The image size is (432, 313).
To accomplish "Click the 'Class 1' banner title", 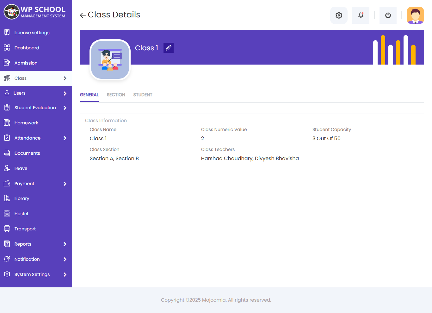I will click(146, 48).
